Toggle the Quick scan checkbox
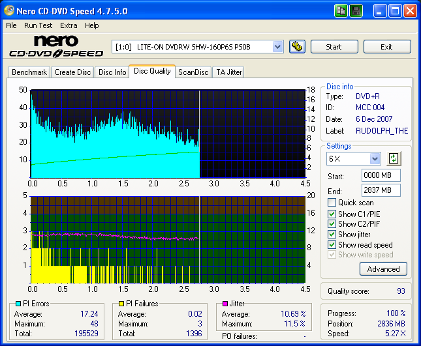The image size is (421, 346). click(332, 203)
